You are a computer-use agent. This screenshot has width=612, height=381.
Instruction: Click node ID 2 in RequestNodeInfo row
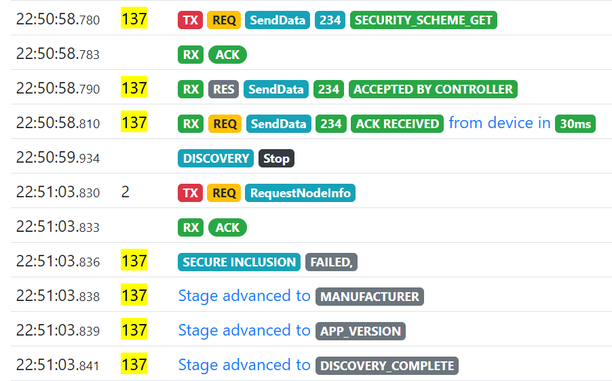(126, 193)
